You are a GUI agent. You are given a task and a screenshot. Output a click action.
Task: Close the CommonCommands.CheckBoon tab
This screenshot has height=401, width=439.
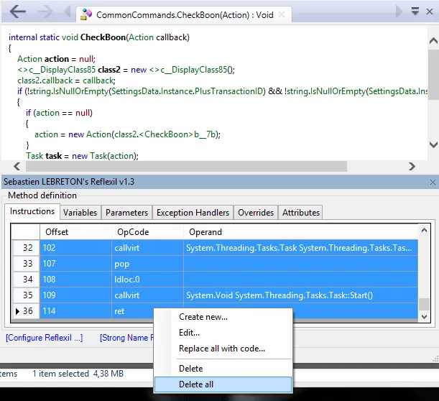[x=286, y=14]
